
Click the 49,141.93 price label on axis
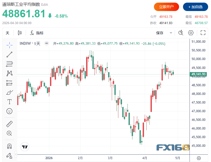198,74
